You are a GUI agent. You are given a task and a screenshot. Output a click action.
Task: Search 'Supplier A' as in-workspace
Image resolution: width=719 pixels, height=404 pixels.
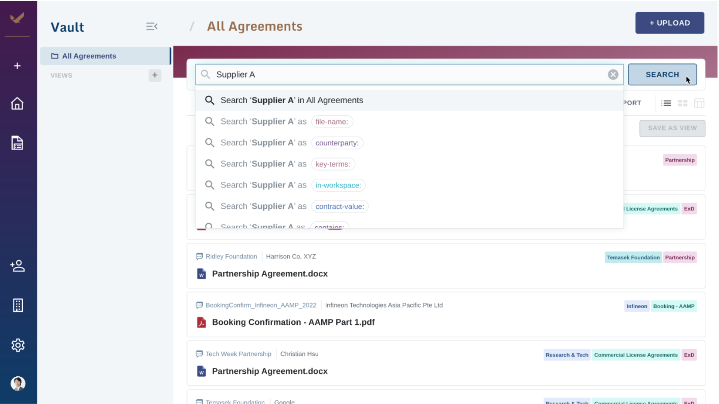(409, 185)
